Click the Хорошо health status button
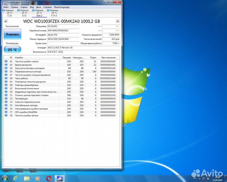This screenshot has width=227, height=182. click(12, 34)
